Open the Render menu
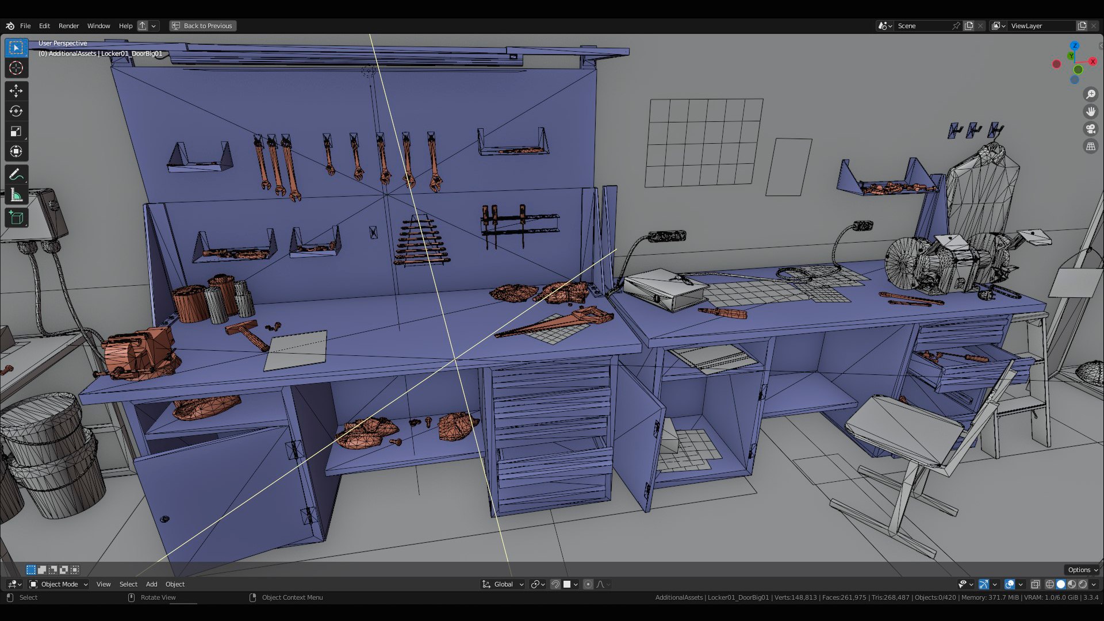 (x=68, y=26)
